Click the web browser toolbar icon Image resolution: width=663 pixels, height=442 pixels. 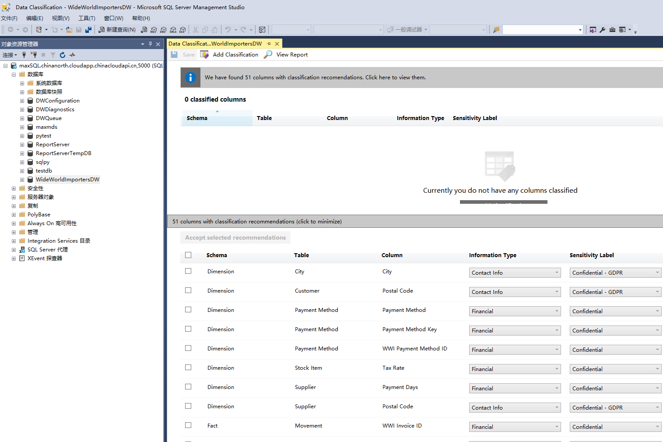coord(622,30)
